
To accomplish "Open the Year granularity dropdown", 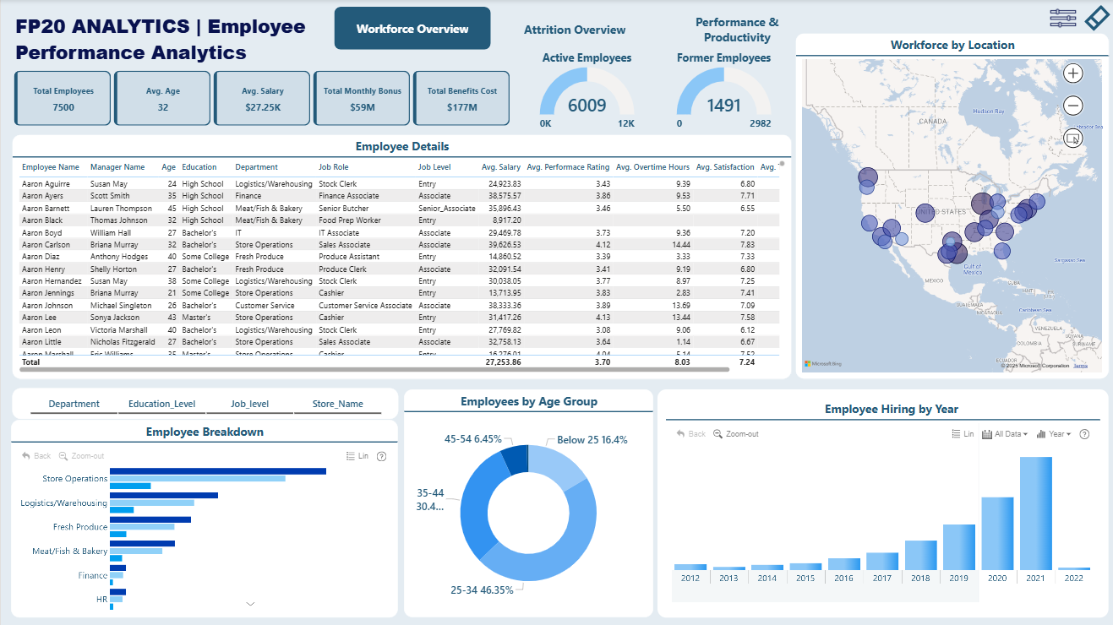I will (1054, 434).
